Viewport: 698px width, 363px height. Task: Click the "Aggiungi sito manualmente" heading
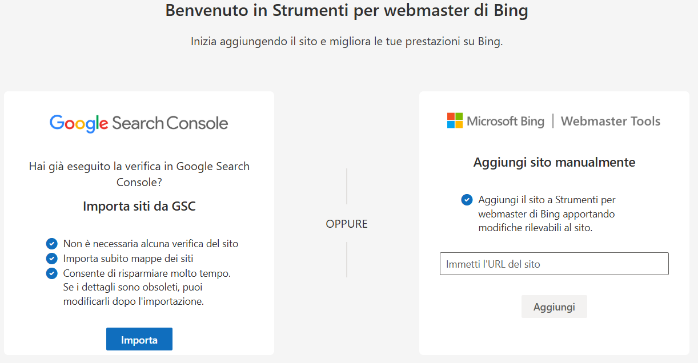(x=554, y=162)
